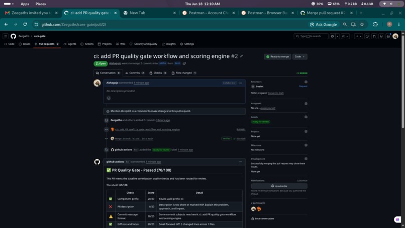This screenshot has height=228, width=405.
Task: Open the browser zoom magnifier icon
Action: tap(345, 24)
